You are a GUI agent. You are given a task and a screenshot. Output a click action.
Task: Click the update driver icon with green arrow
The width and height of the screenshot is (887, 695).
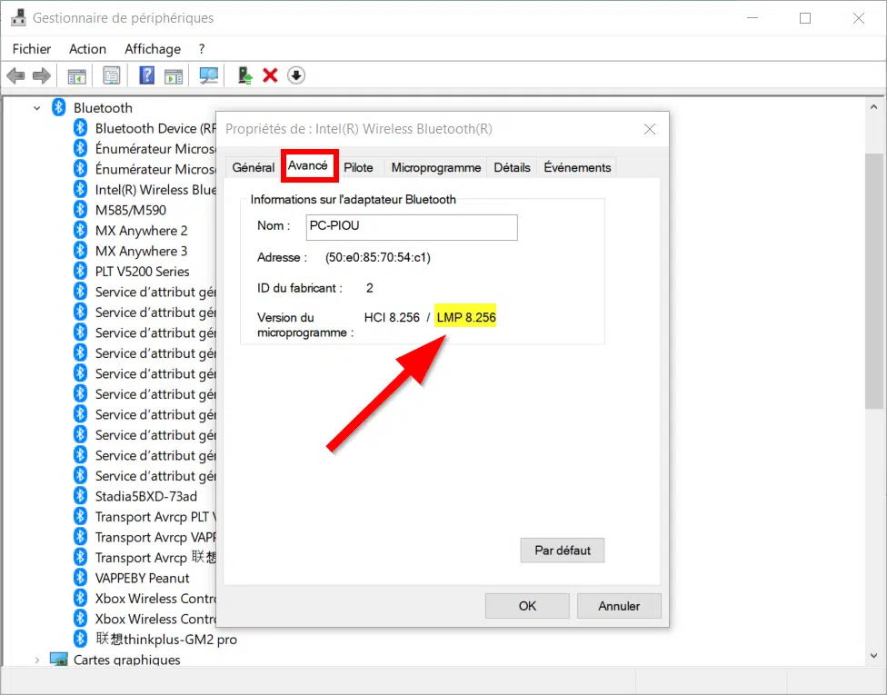pyautogui.click(x=244, y=75)
